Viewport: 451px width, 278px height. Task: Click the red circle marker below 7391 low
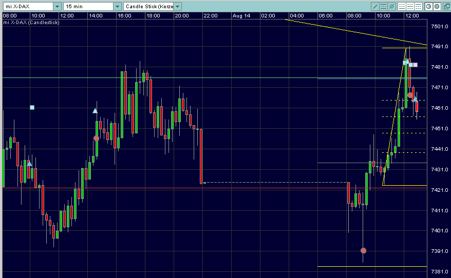(x=363, y=251)
